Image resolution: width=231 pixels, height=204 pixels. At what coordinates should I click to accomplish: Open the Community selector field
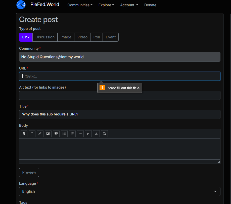point(120,57)
